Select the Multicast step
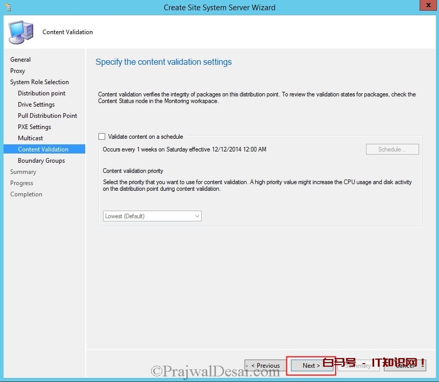 pos(31,138)
